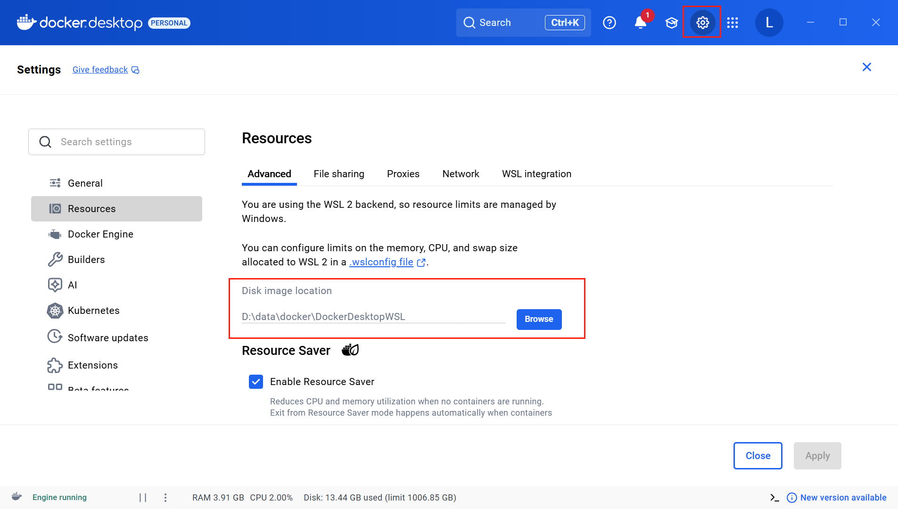Open Docker Engine settings
Image resolution: width=898 pixels, height=509 pixels.
116,234
